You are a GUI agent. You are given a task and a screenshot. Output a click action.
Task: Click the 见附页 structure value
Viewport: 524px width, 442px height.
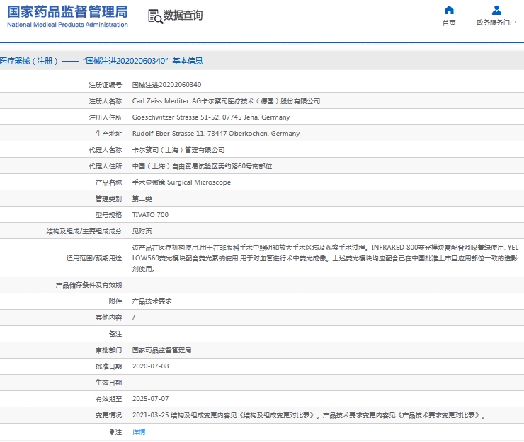[x=142, y=231]
